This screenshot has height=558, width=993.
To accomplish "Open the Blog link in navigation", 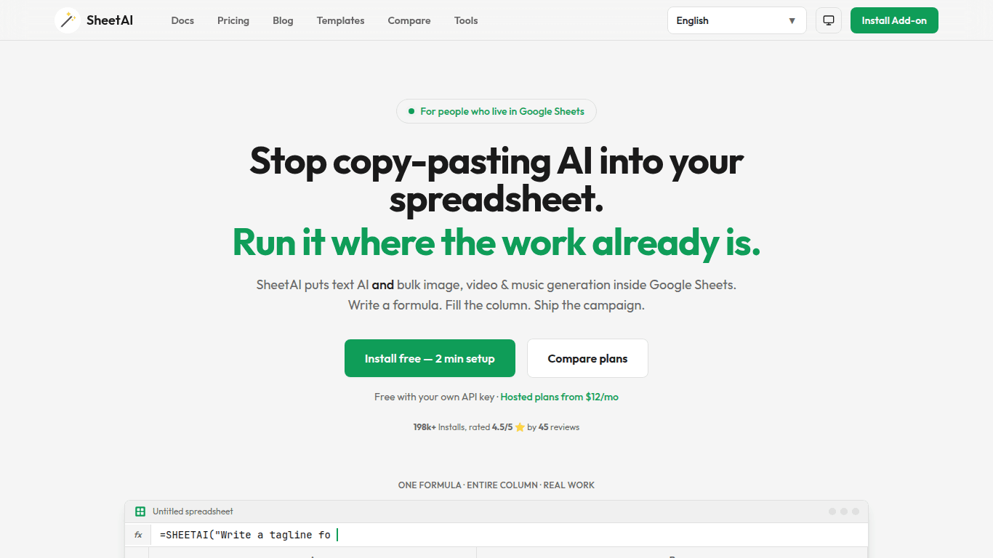I will tap(283, 20).
